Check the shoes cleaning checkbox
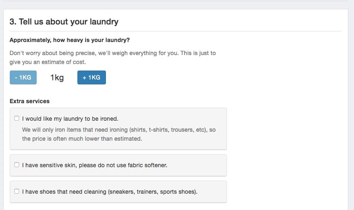This screenshot has width=354, height=210. tap(17, 191)
